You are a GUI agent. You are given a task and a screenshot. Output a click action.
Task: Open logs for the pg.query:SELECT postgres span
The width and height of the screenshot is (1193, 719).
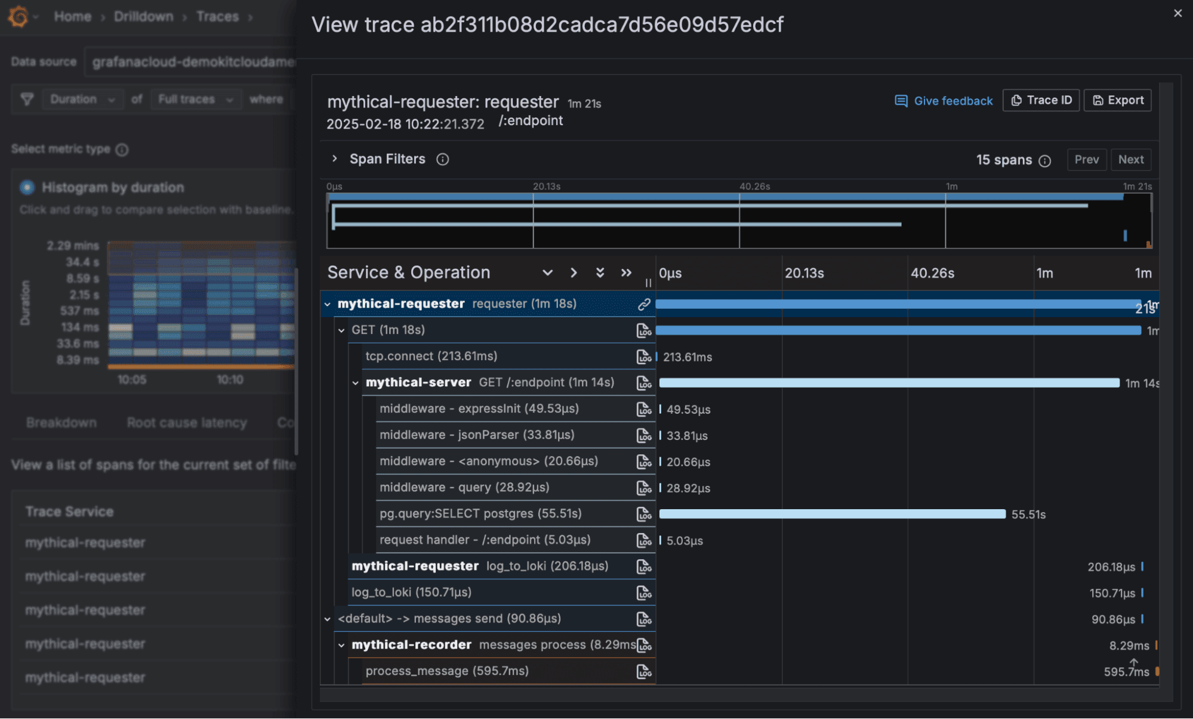[x=645, y=513]
